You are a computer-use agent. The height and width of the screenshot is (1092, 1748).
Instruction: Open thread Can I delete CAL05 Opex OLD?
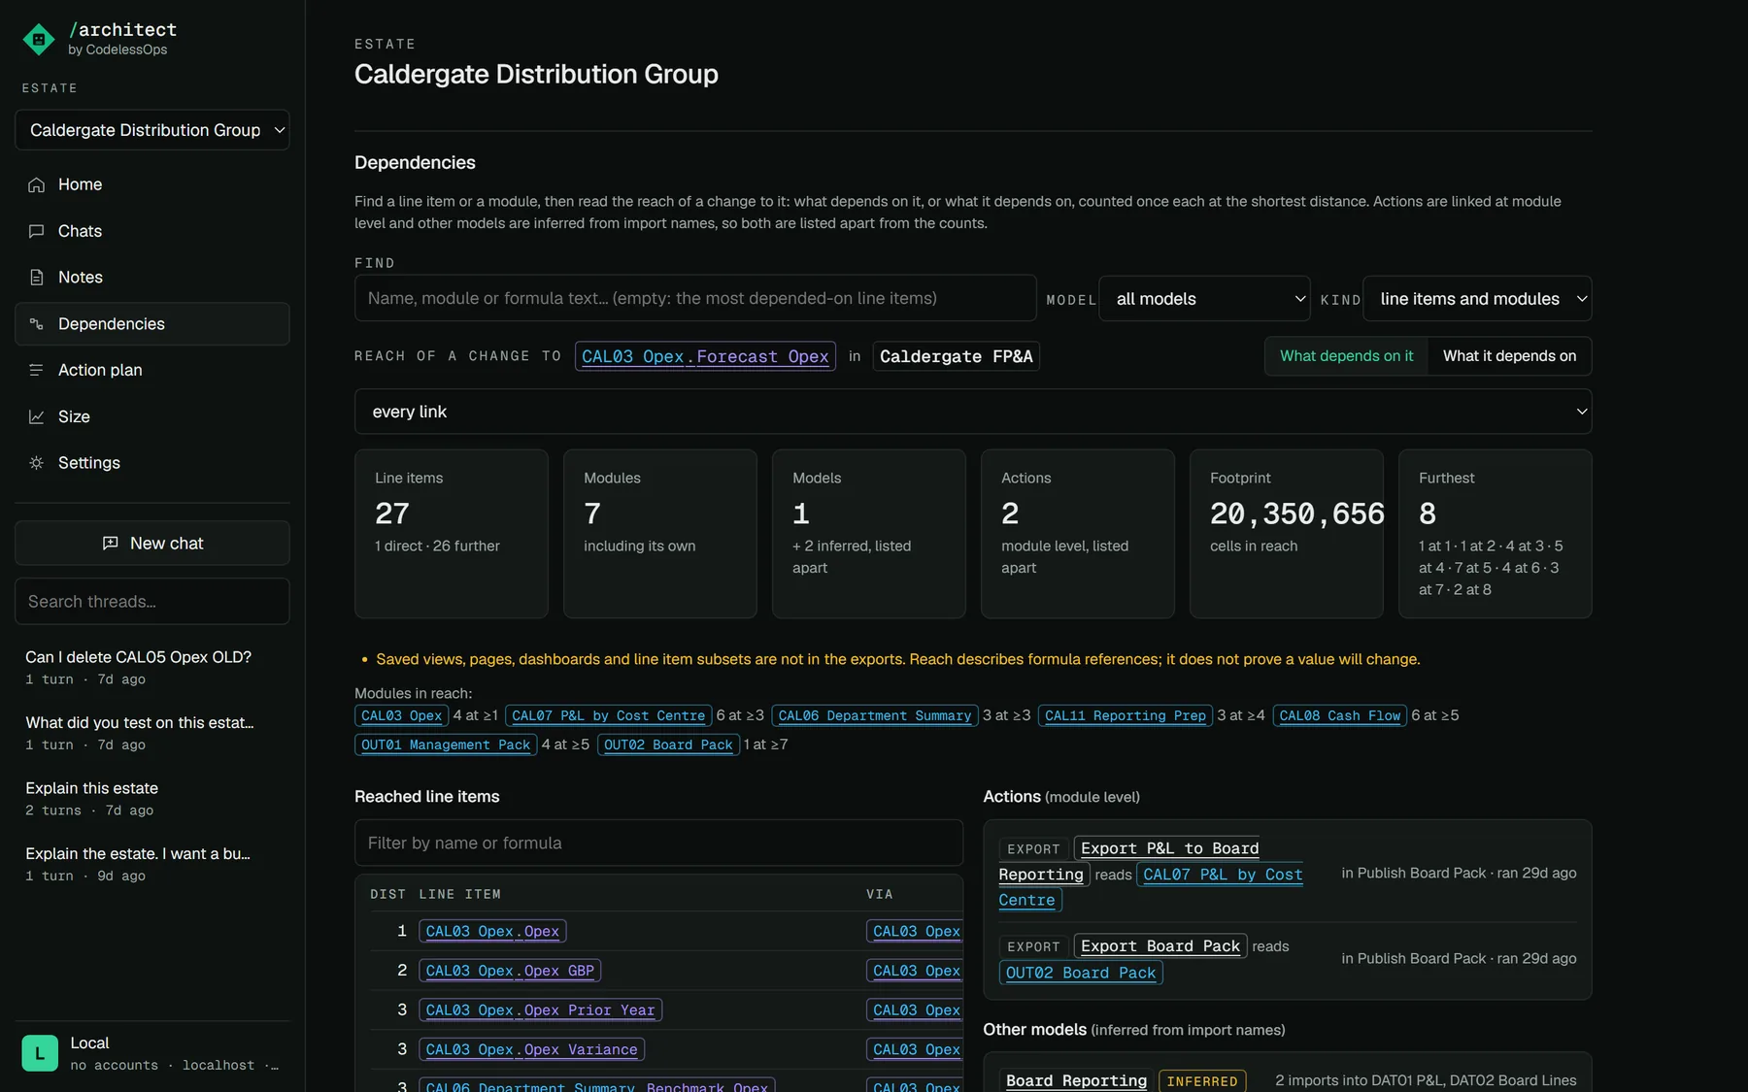point(152,667)
